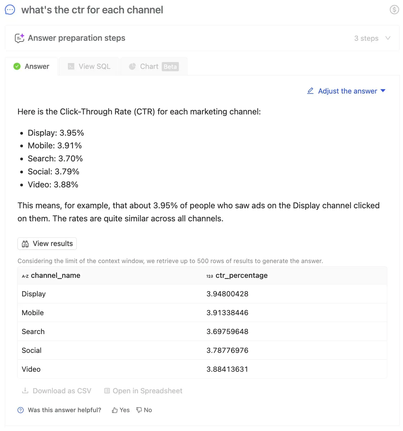This screenshot has height=431, width=403.
Task: Expand the Answer preparation steps panel
Action: click(x=76, y=38)
